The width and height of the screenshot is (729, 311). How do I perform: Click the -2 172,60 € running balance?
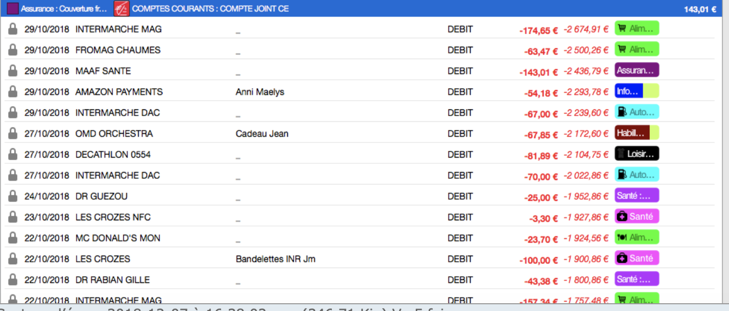(x=586, y=134)
